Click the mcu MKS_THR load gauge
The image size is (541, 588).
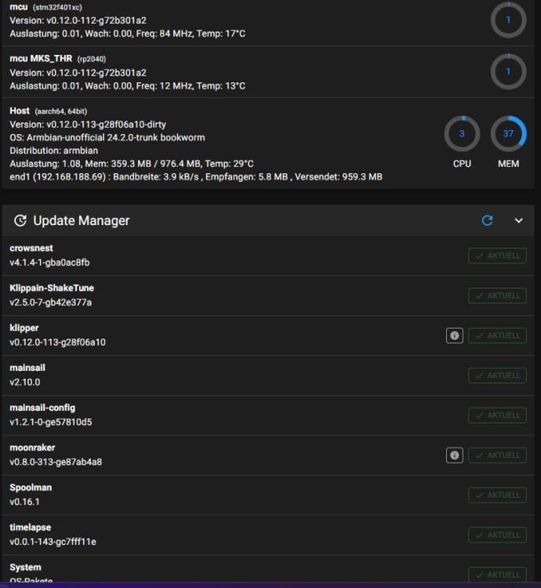coord(508,71)
